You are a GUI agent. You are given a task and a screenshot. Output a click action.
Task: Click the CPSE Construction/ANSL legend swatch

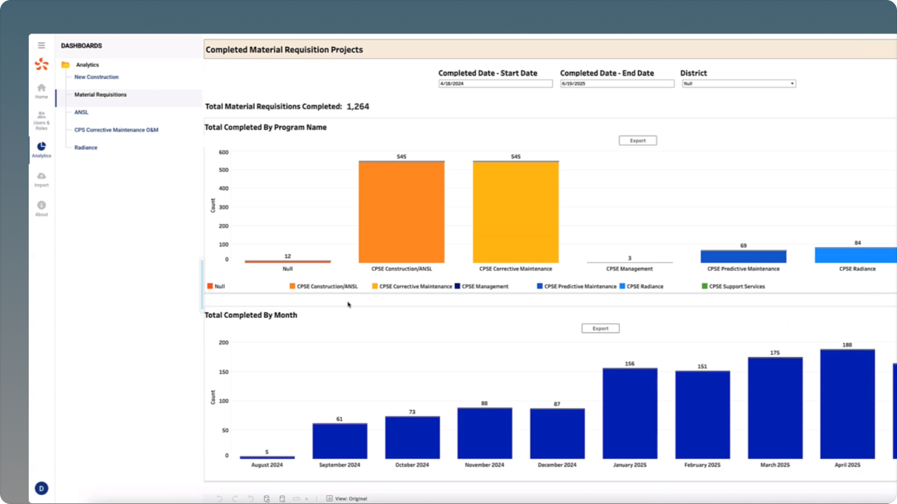pyautogui.click(x=292, y=286)
